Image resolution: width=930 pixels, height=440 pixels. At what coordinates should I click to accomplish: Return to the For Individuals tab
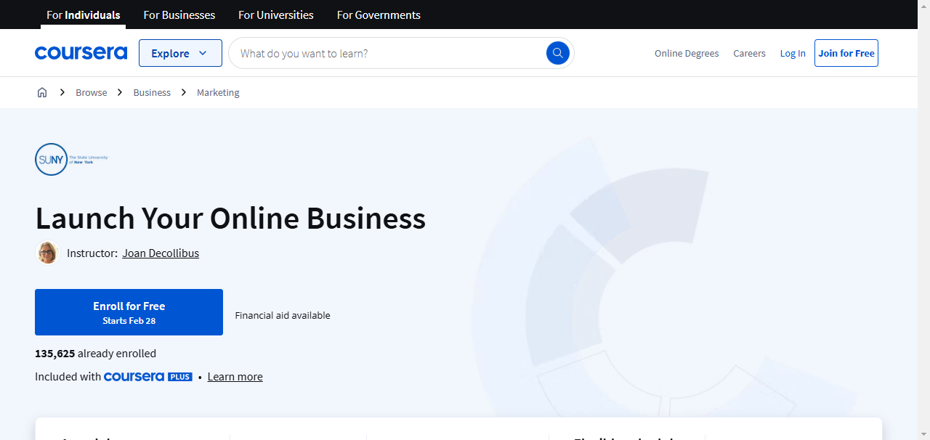tap(83, 15)
